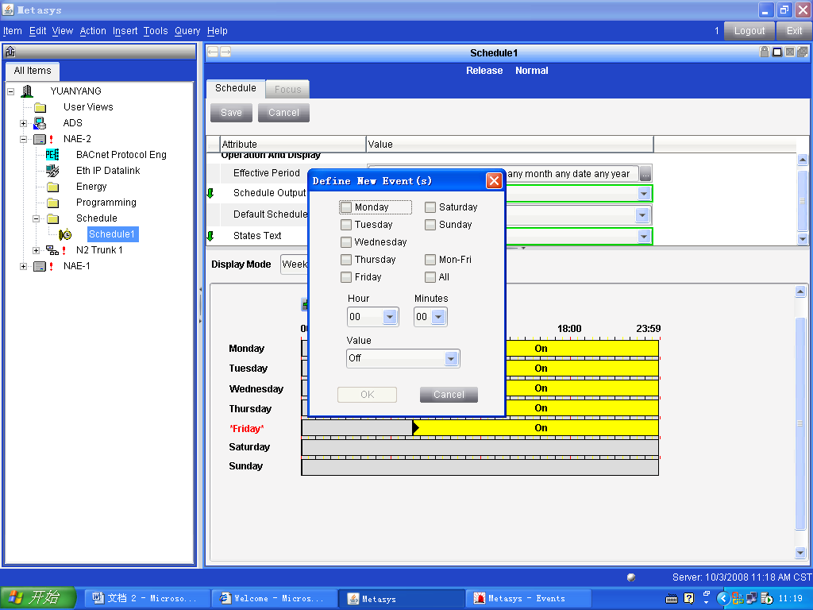The width and height of the screenshot is (813, 610).
Task: Click the Logout button
Action: pyautogui.click(x=749, y=31)
